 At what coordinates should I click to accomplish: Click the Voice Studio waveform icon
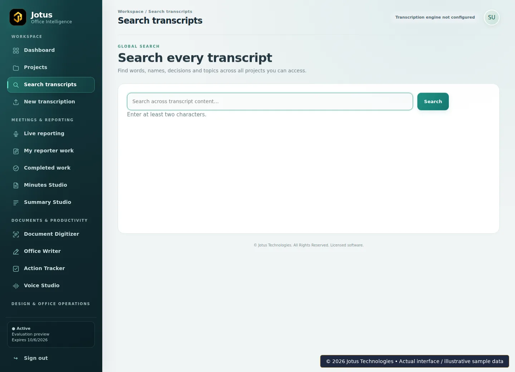16,286
